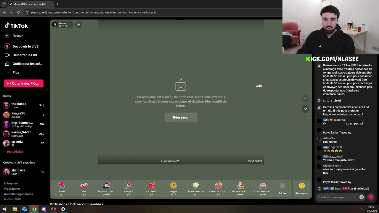This screenshot has height=213, width=379.
Task: Open the emoji picker in chat
Action: [362, 197]
